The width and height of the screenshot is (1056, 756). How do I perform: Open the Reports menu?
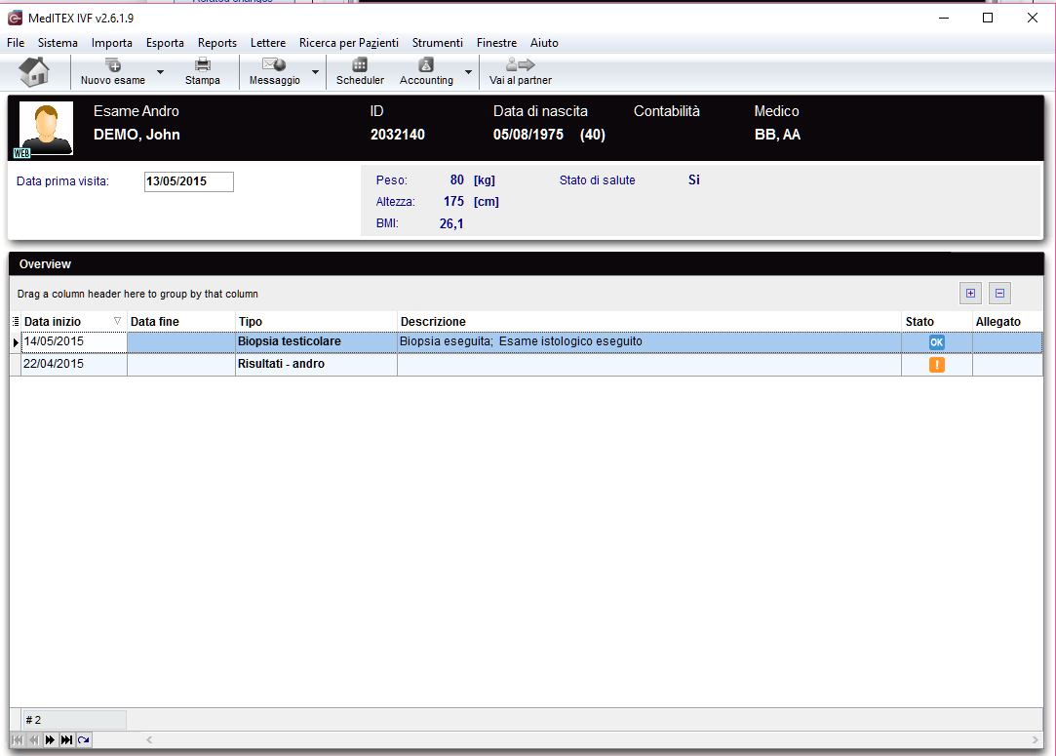tap(216, 43)
